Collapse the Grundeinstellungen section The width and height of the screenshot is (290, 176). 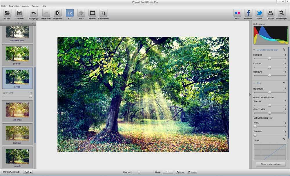tap(254, 50)
